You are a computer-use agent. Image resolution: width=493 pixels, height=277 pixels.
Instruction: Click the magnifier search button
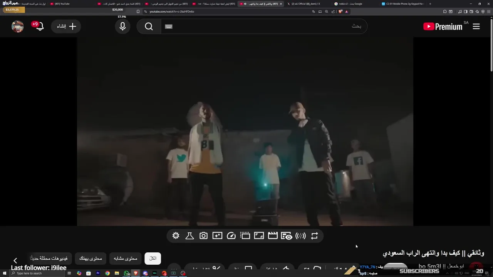tap(149, 26)
